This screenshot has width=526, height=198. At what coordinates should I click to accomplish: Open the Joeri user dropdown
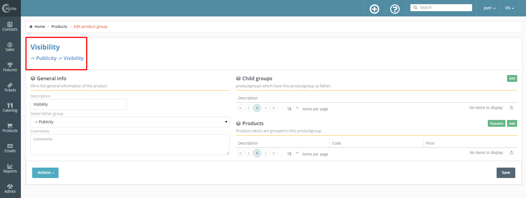489,8
